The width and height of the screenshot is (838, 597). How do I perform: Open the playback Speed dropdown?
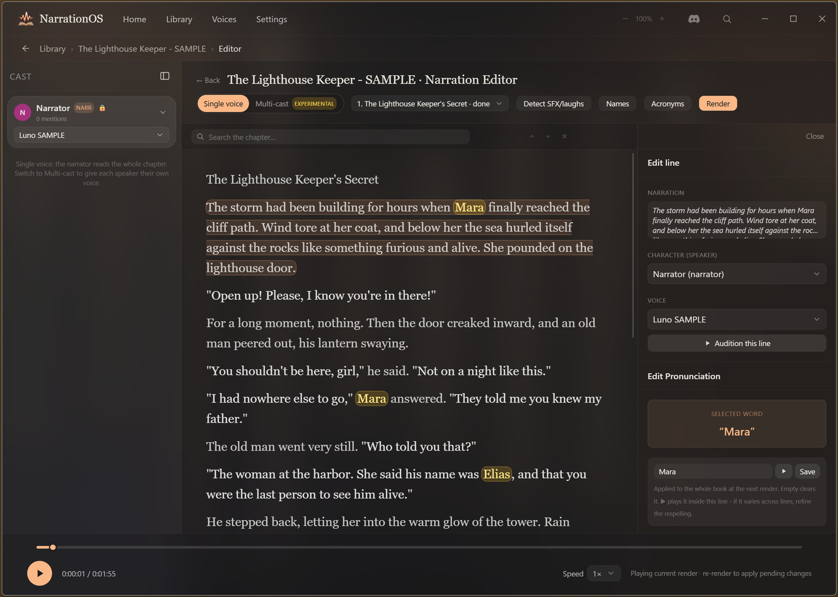(x=604, y=574)
